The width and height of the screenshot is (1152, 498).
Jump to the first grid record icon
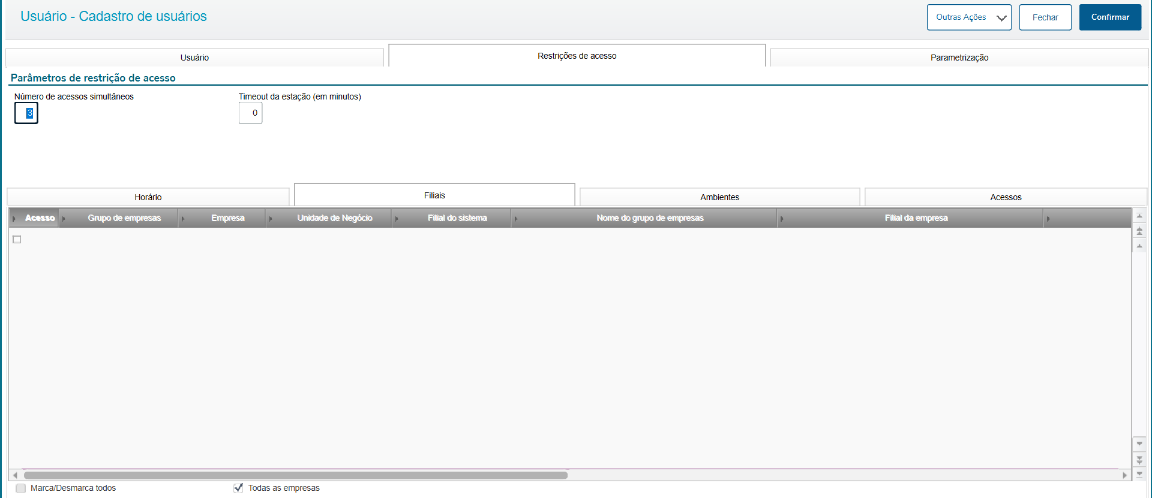(x=1139, y=216)
